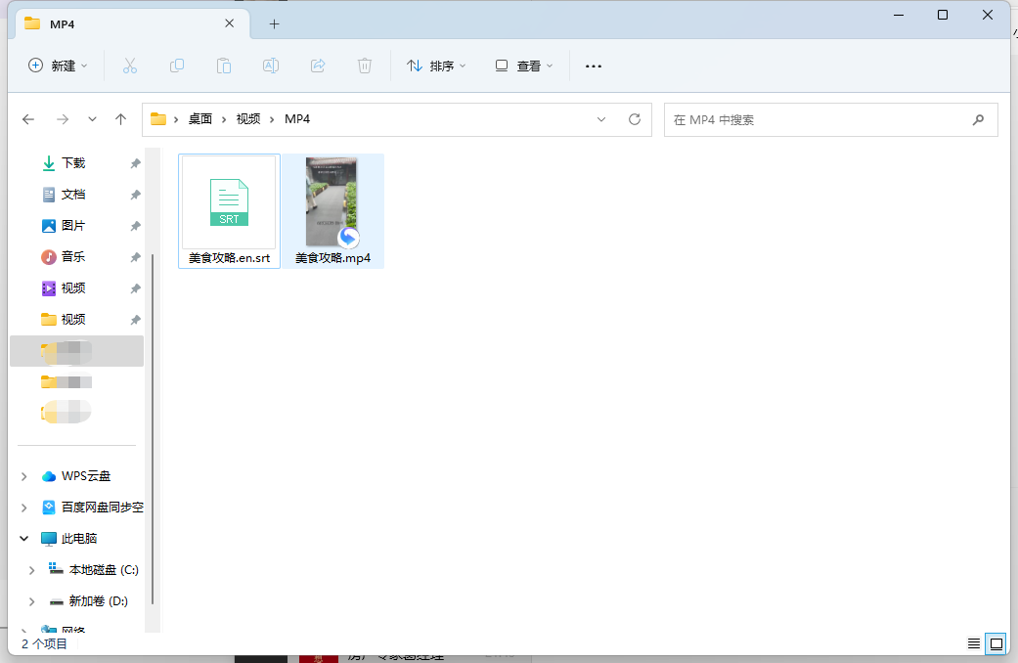1018x663 pixels.
Task: Open the 排序 sort dropdown
Action: pos(436,66)
